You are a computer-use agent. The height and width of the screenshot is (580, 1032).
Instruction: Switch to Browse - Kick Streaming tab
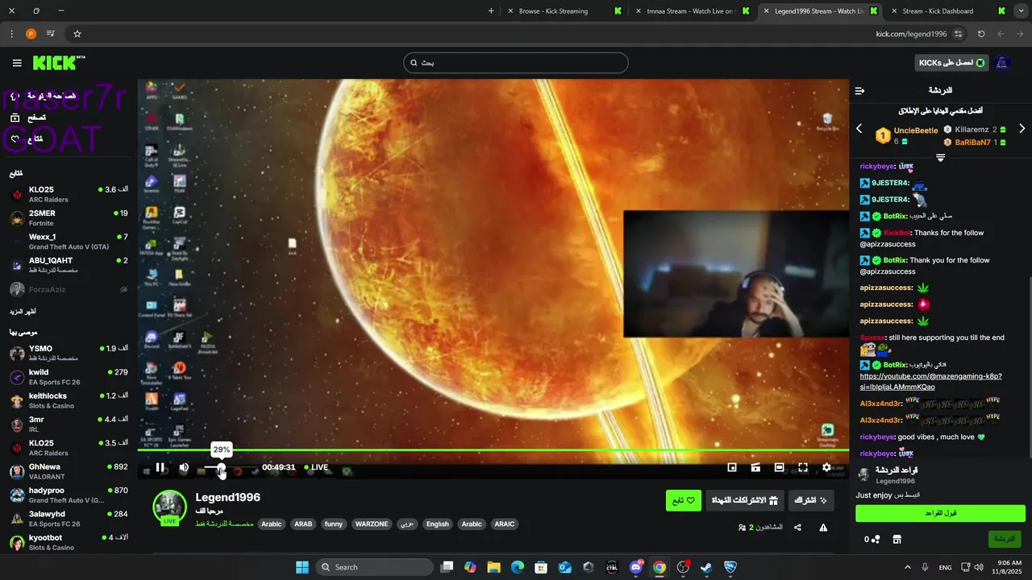(563, 11)
